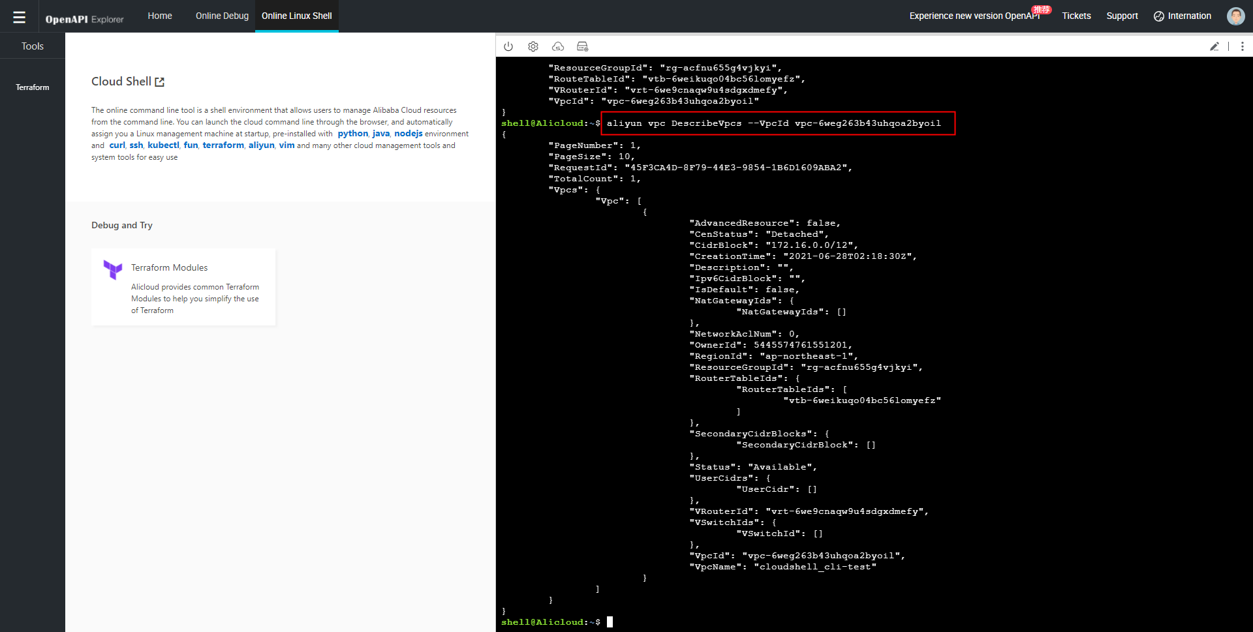Click the Debug and Try heading
Screen dimensions: 1253x632
(122, 225)
